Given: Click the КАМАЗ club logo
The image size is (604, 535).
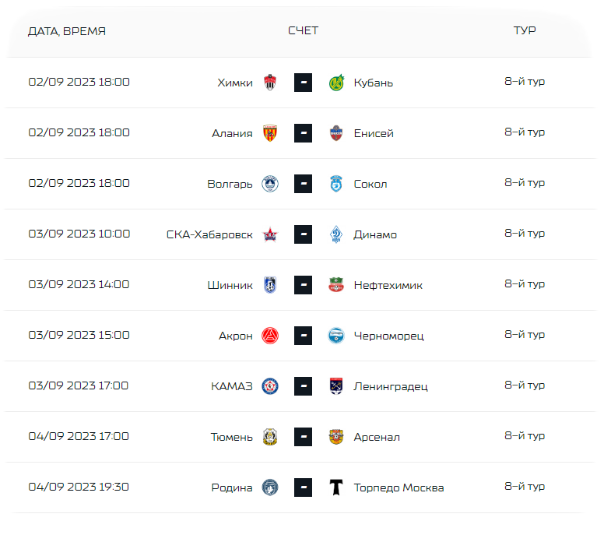Looking at the screenshot, I should [x=270, y=385].
